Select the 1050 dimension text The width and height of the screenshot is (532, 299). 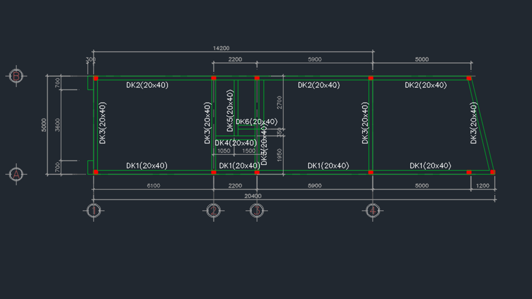(x=224, y=151)
